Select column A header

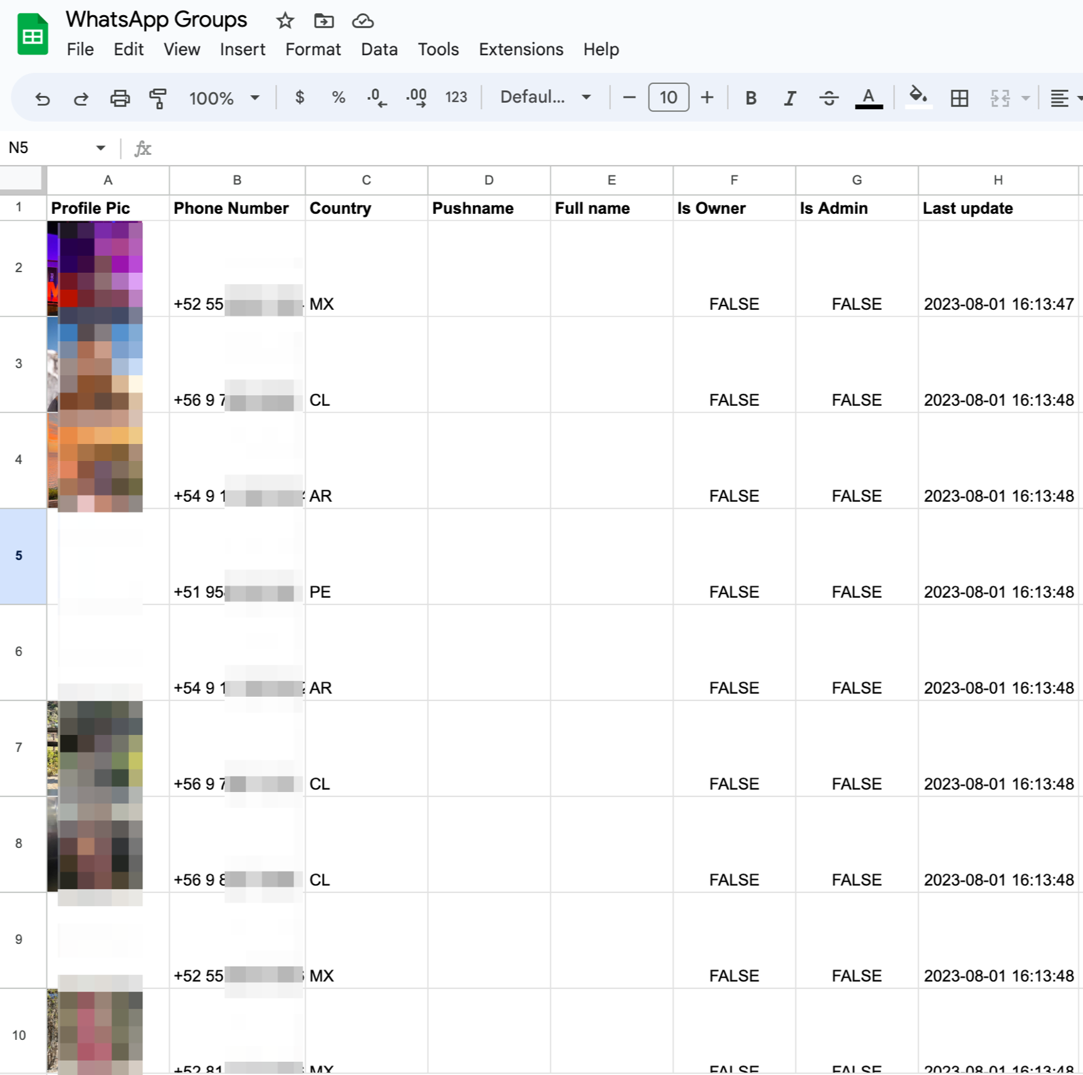(108, 181)
